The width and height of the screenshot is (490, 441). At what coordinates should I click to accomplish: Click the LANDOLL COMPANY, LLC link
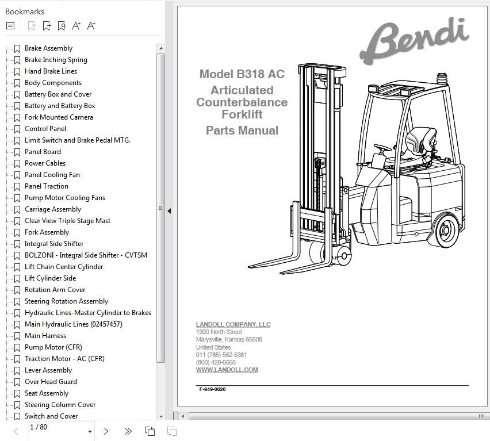coord(233,324)
